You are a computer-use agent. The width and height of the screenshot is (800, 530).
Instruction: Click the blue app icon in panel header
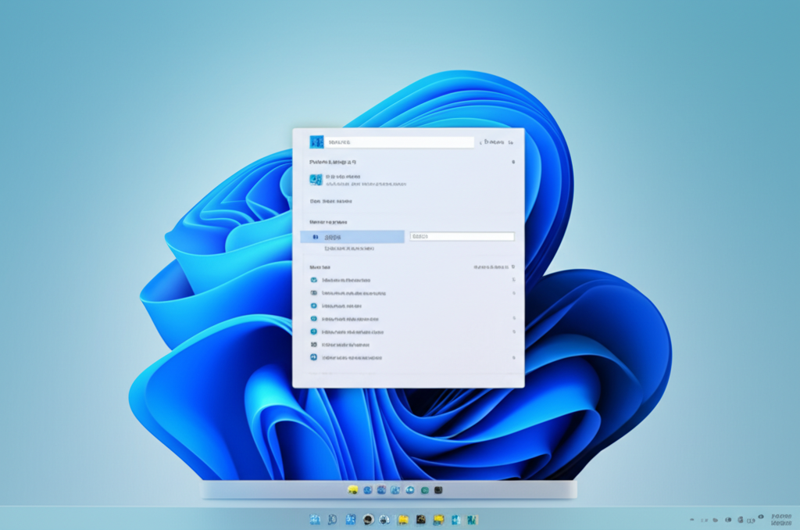pos(316,142)
